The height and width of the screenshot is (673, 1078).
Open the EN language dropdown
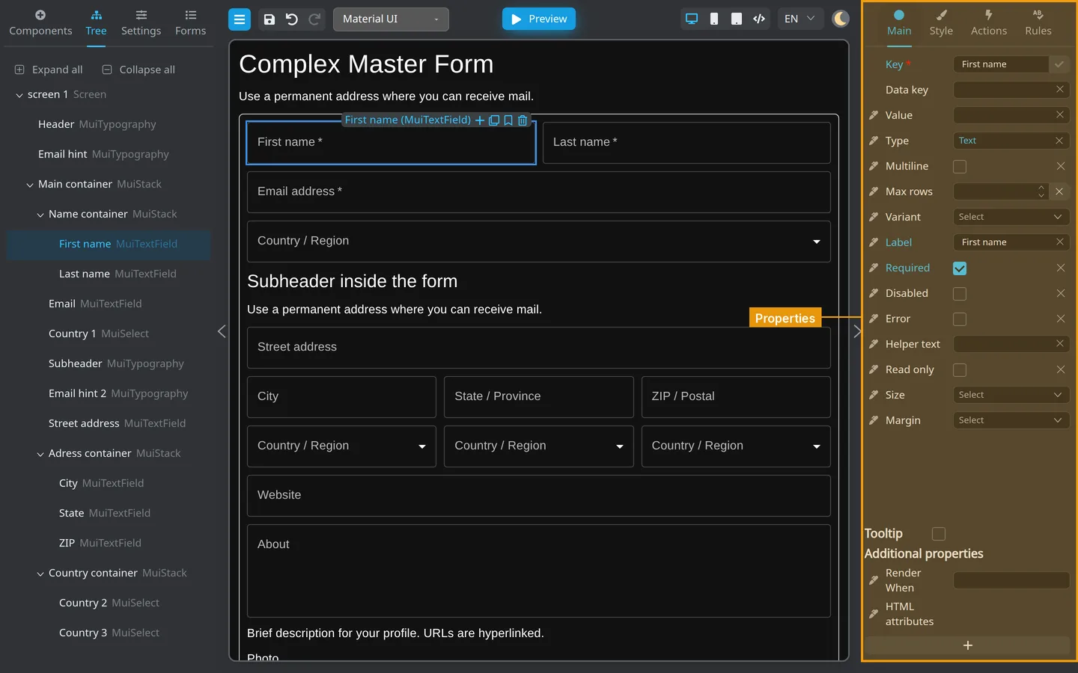click(x=800, y=19)
